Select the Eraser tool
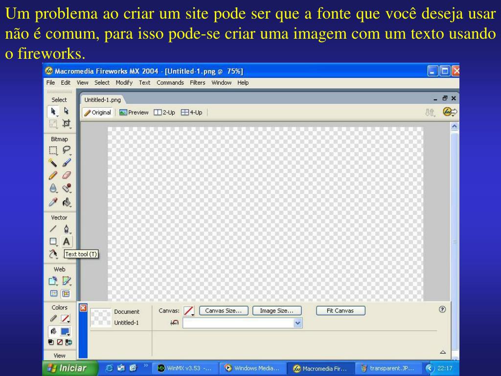Viewport: 501px width, 376px height. point(66,175)
